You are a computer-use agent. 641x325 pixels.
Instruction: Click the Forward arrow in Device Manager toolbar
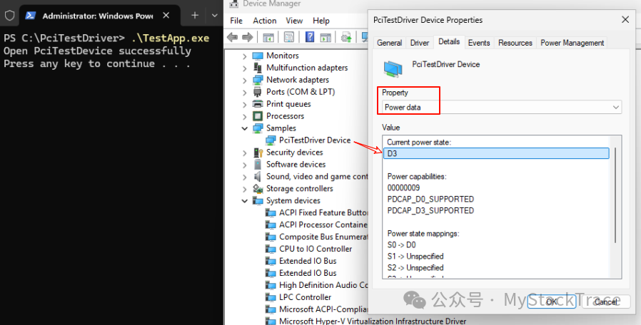247,38
